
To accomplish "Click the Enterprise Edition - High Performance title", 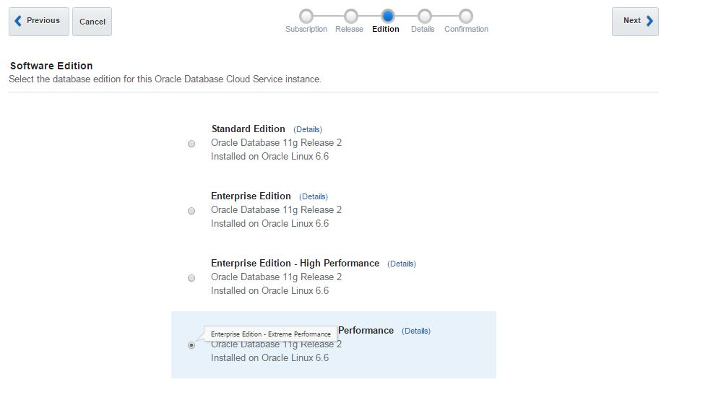I will click(x=295, y=263).
